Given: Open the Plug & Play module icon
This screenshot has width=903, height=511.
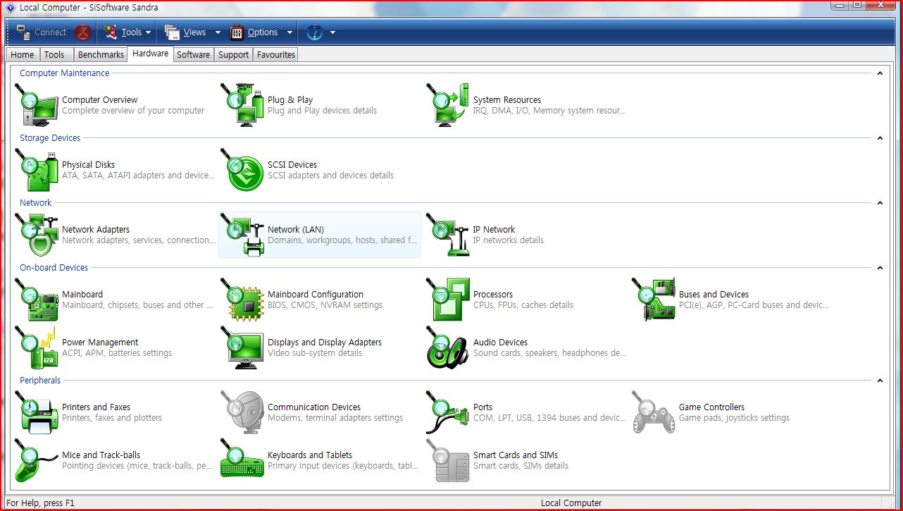Looking at the screenshot, I should point(242,105).
